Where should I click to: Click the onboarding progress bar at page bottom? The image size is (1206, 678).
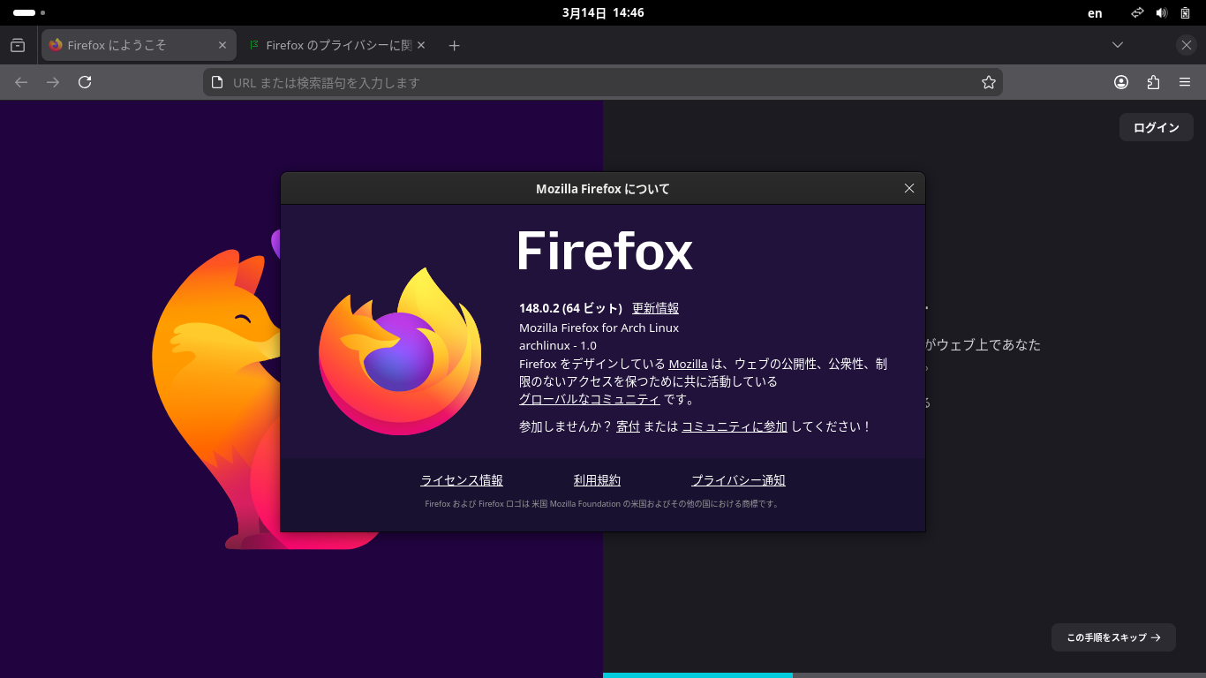coord(904,675)
